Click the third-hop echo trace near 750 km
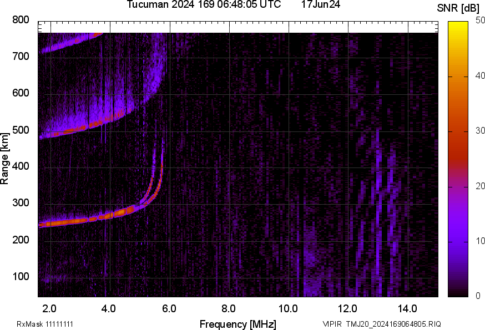Screen dimensions: 485x330 tap(72, 43)
